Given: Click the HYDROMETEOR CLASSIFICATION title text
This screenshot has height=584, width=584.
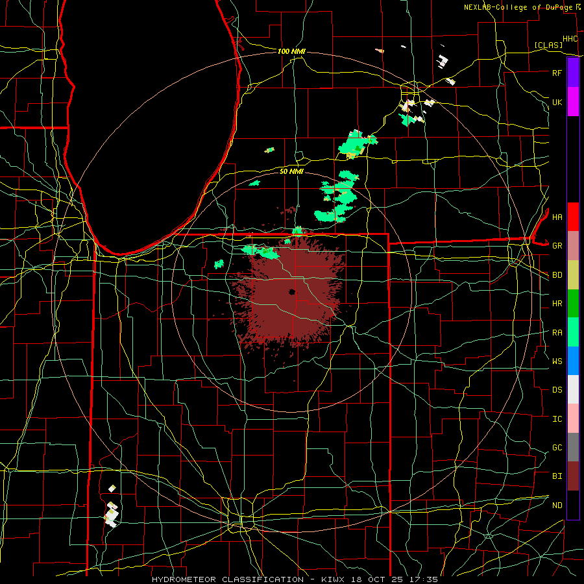Looking at the screenshot, I should tap(227, 579).
